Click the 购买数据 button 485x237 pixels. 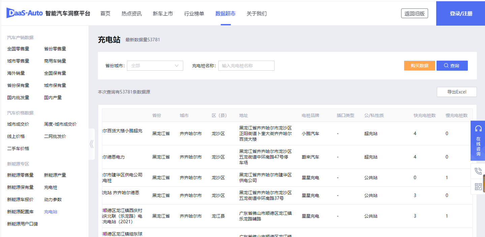(419, 65)
